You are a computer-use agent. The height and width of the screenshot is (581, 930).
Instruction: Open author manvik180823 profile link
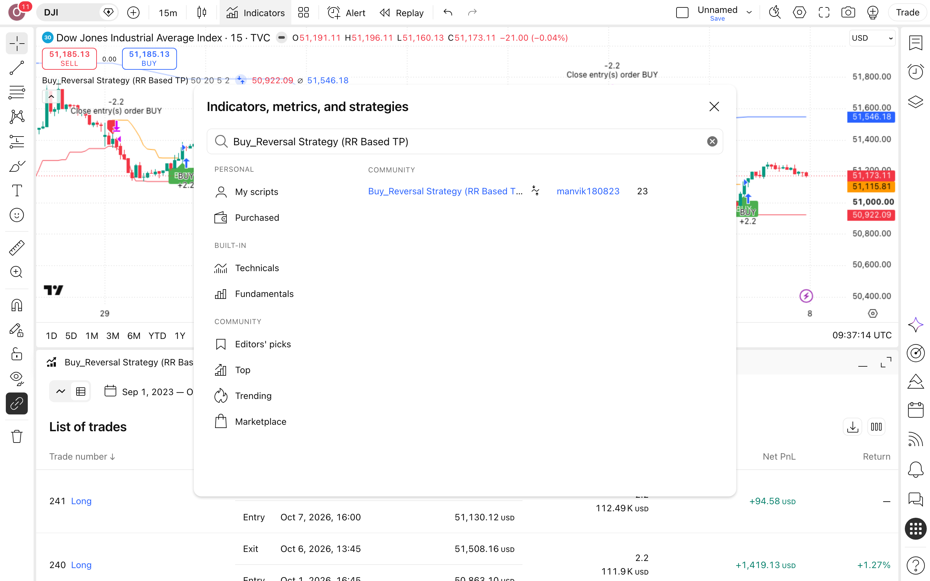[x=588, y=191]
